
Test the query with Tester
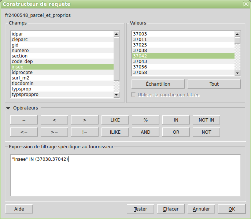[x=140, y=209]
